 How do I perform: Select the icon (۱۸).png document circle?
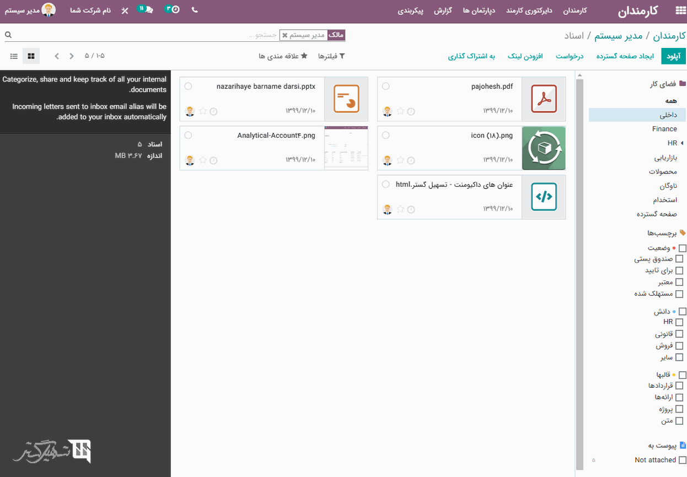pos(385,135)
